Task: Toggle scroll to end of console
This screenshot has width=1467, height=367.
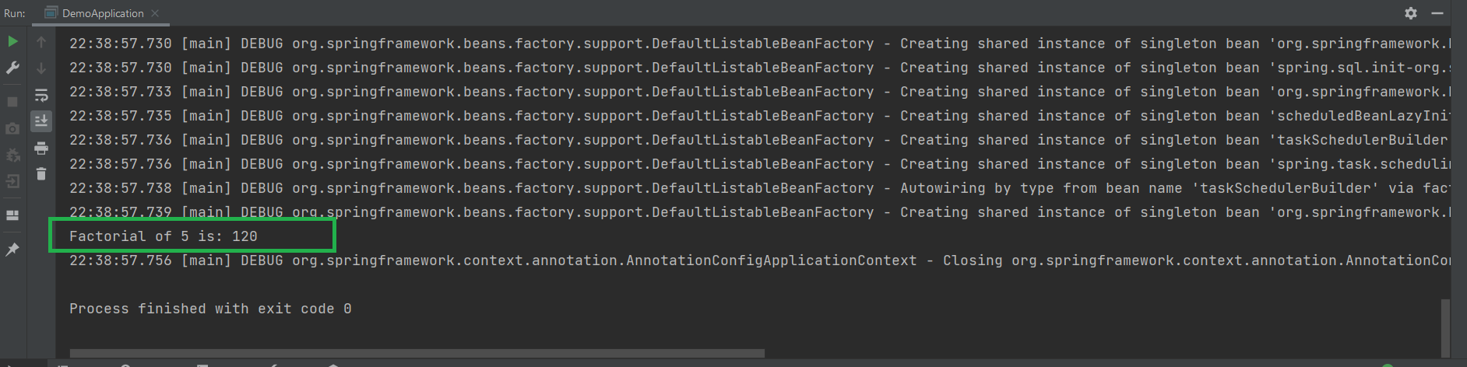Action: click(x=41, y=121)
